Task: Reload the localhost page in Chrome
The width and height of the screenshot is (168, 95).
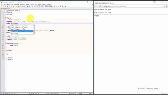Action: click(100, 6)
